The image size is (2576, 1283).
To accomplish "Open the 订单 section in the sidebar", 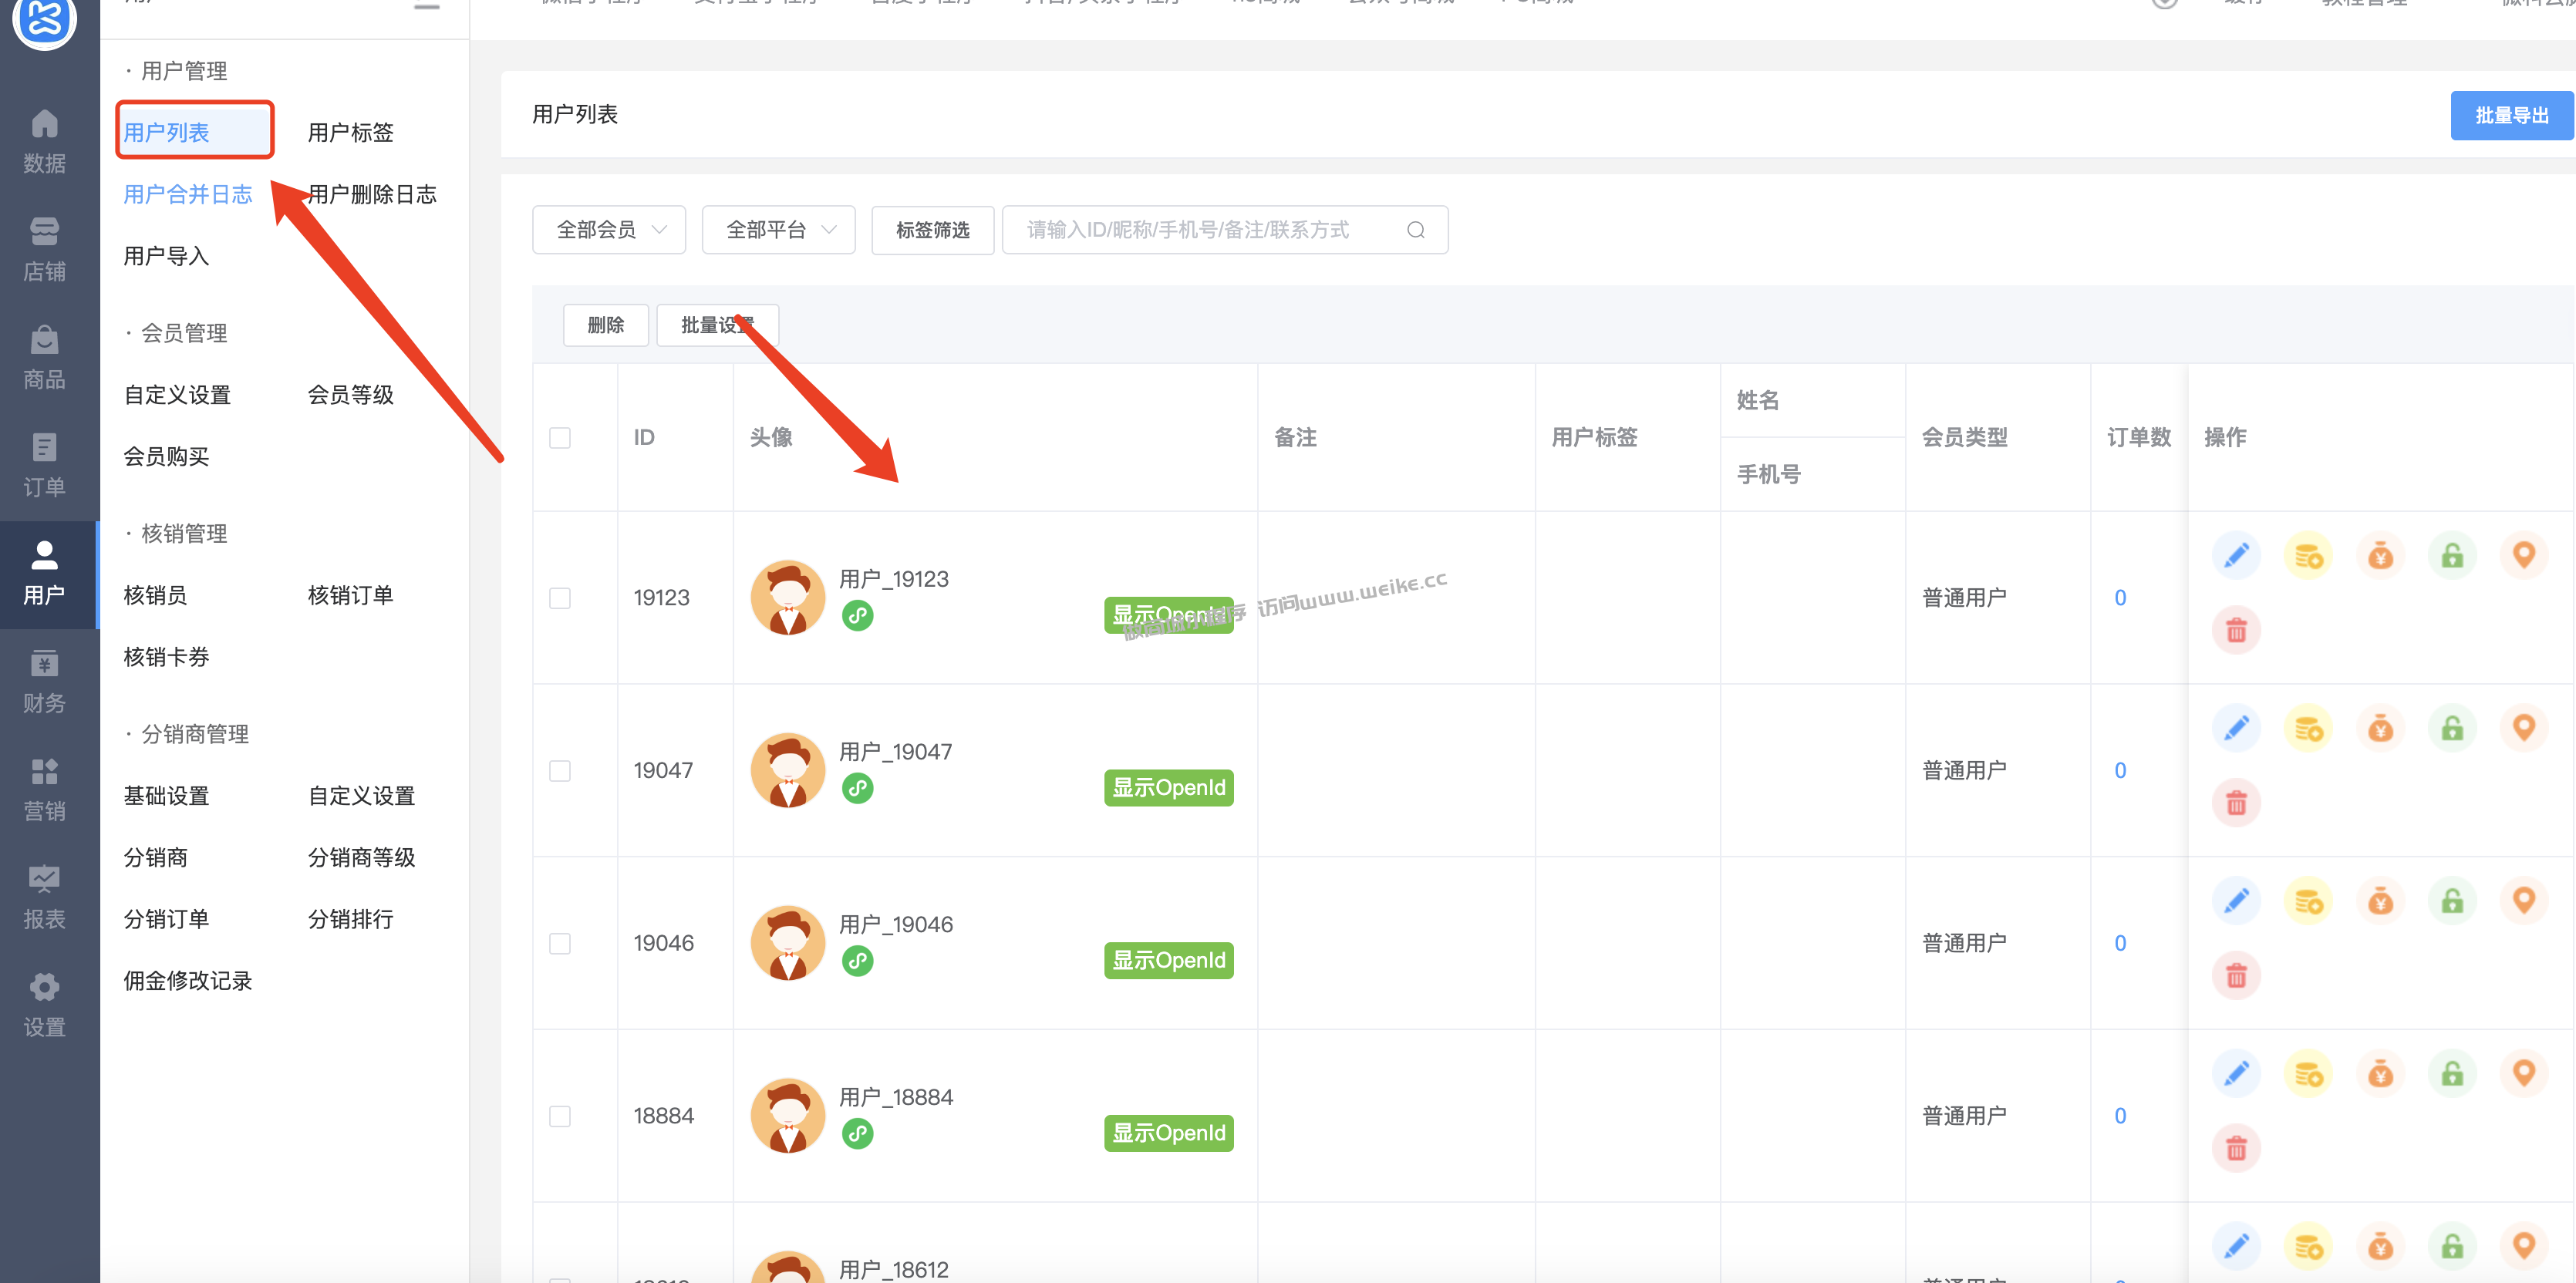I will [45, 465].
